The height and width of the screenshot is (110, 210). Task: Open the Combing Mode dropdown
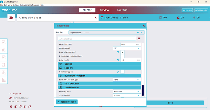pos(127,48)
